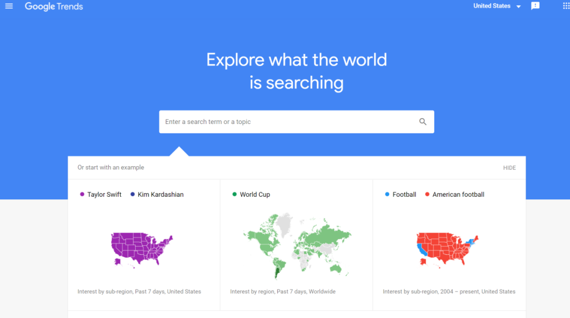Select the American football example term

pos(458,195)
